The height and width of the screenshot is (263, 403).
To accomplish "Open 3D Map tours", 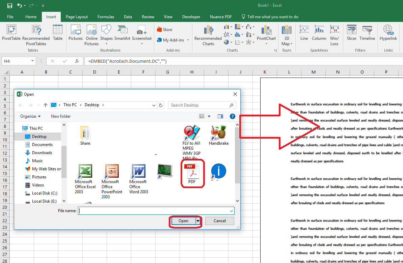I will coord(287,35).
